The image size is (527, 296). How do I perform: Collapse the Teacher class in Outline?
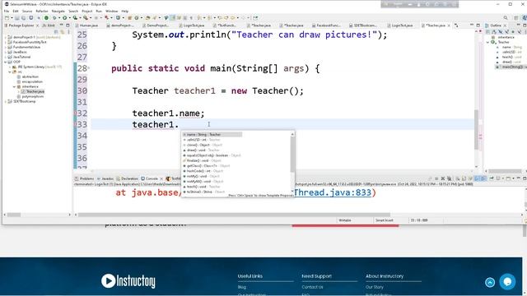coord(488,42)
